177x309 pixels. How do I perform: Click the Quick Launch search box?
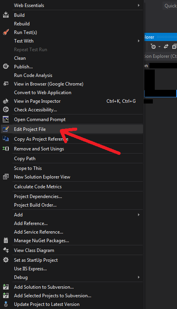tap(170, 6)
